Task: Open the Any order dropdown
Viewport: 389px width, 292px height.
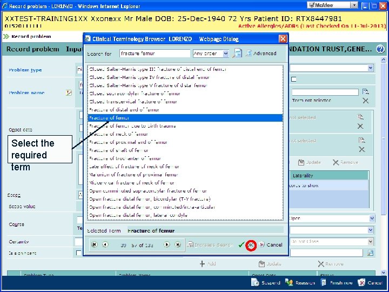Action: coord(225,54)
